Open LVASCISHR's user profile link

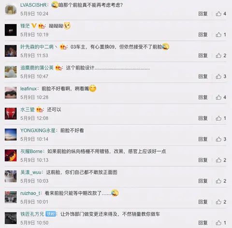[x=33, y=5]
